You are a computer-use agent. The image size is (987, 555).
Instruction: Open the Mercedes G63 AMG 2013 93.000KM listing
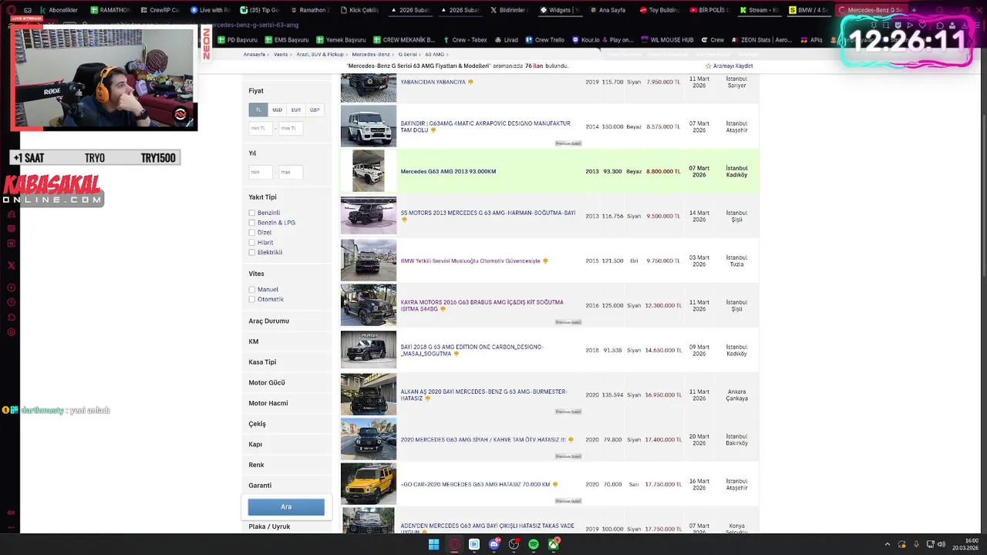[448, 172]
